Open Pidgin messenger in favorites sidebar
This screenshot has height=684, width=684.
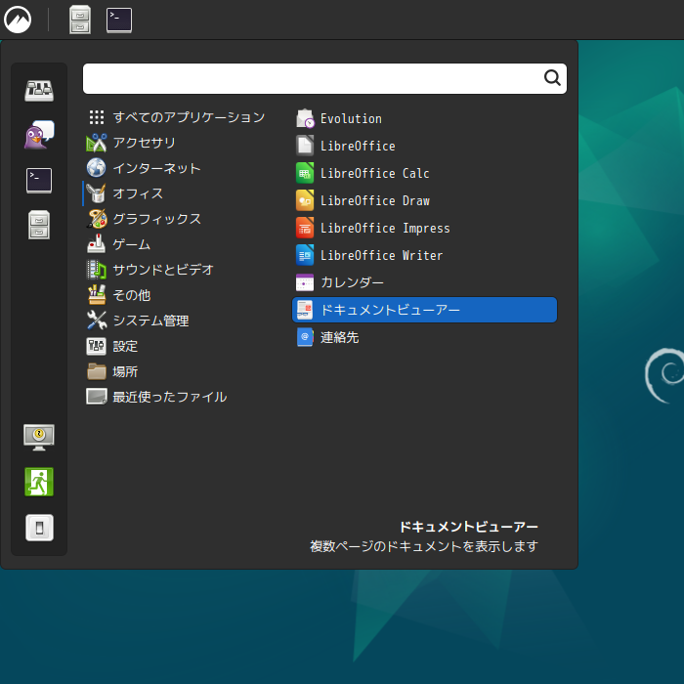pos(39,135)
